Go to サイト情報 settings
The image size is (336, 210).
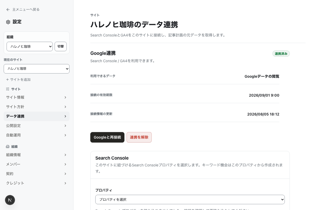pyautogui.click(x=36, y=97)
